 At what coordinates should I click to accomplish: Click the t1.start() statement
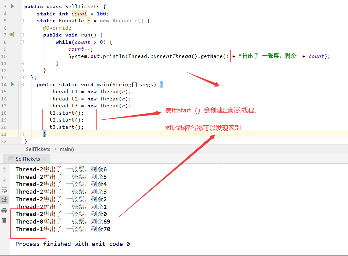pos(67,113)
